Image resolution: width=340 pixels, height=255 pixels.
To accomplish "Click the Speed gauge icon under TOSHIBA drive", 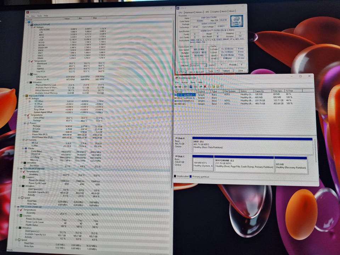I will click(22, 198).
